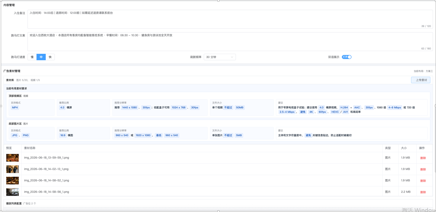This screenshot has height=212, width=436.
Task: Click the 大小 column header
Action: coord(404,148)
